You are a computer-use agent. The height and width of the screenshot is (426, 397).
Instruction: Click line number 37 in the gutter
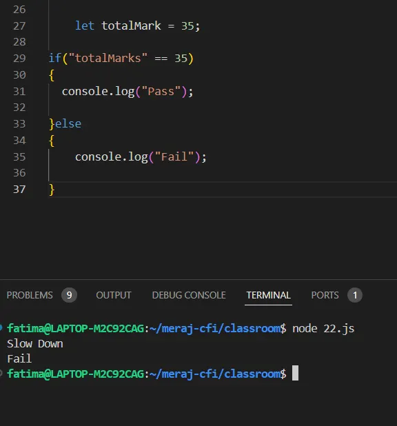[19, 190]
